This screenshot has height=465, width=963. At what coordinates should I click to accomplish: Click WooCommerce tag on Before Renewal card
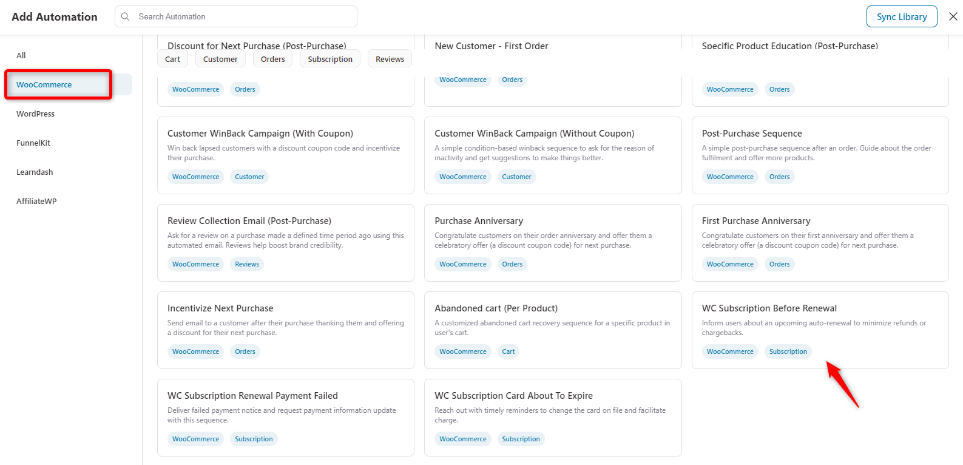click(x=730, y=351)
